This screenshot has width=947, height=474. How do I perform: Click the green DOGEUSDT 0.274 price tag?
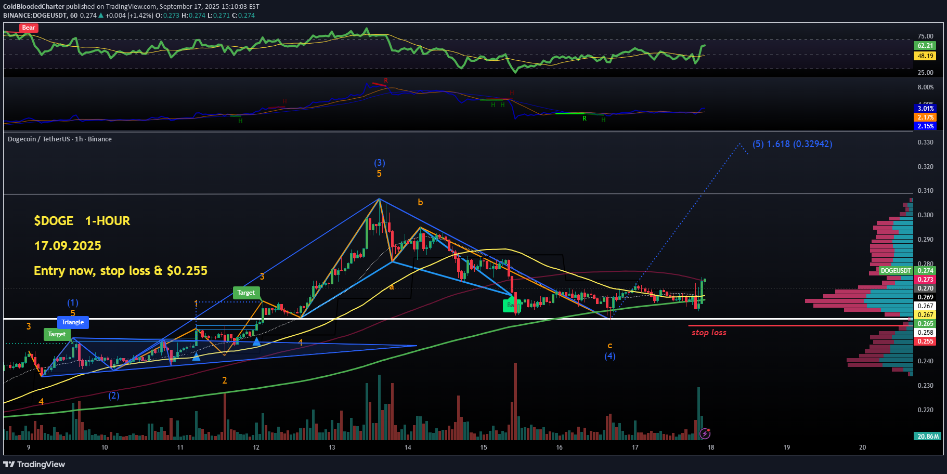pyautogui.click(x=907, y=271)
